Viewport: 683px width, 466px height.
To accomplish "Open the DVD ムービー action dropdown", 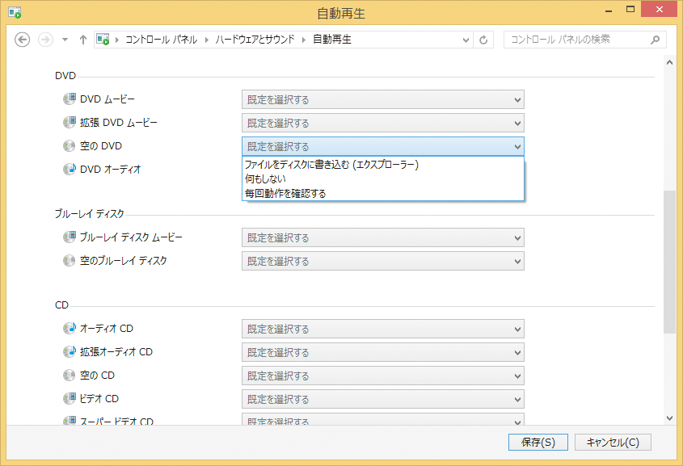I will pos(383,99).
